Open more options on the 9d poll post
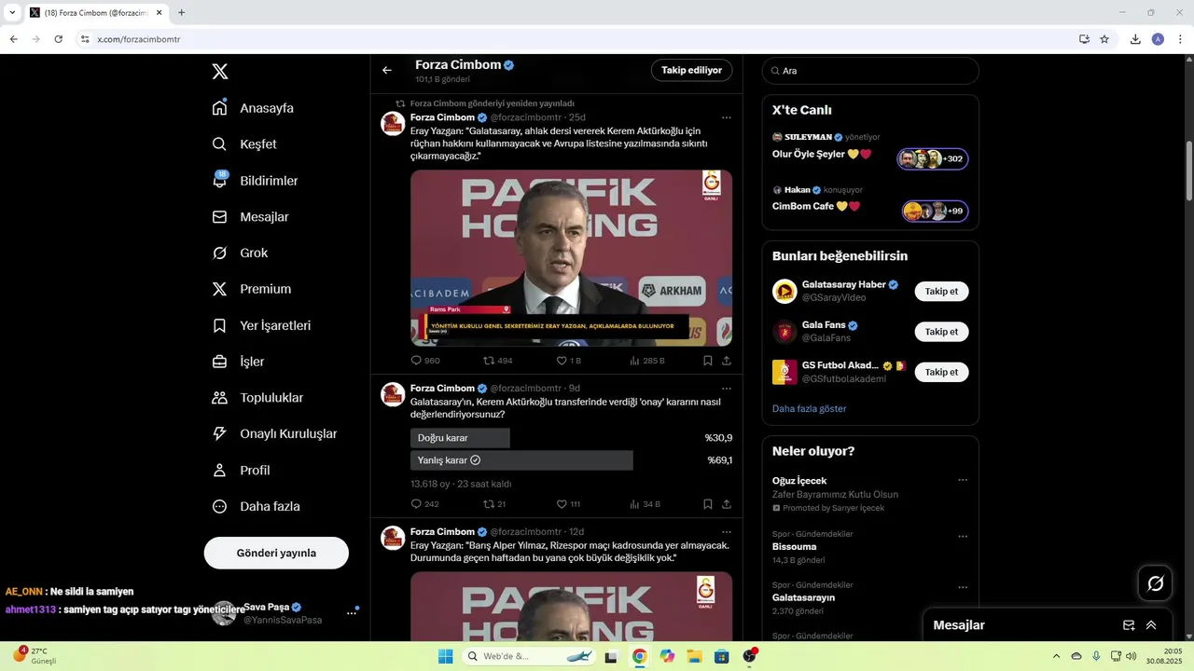 [727, 389]
